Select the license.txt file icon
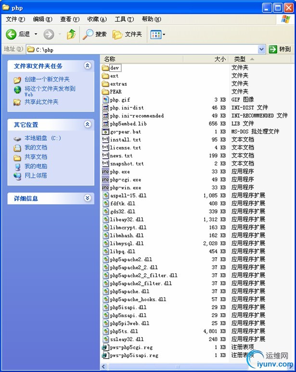 click(x=105, y=147)
